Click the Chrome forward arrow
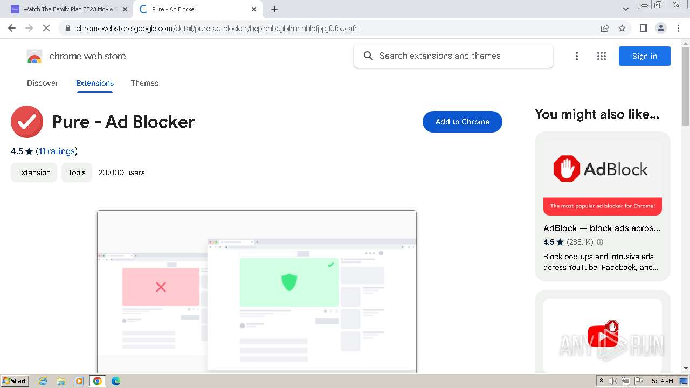Screen dimensions: 690x388 pyautogui.click(x=29, y=28)
